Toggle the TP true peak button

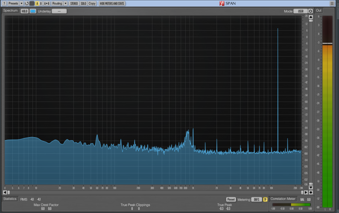coord(265,199)
